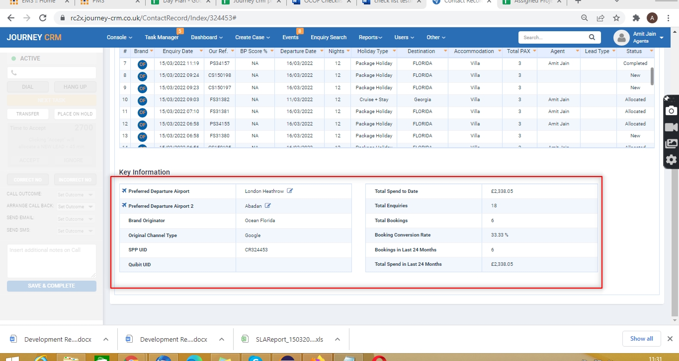Viewport: 679px width, 361px height.
Task: Open the Console dropdown menu
Action: pyautogui.click(x=119, y=37)
